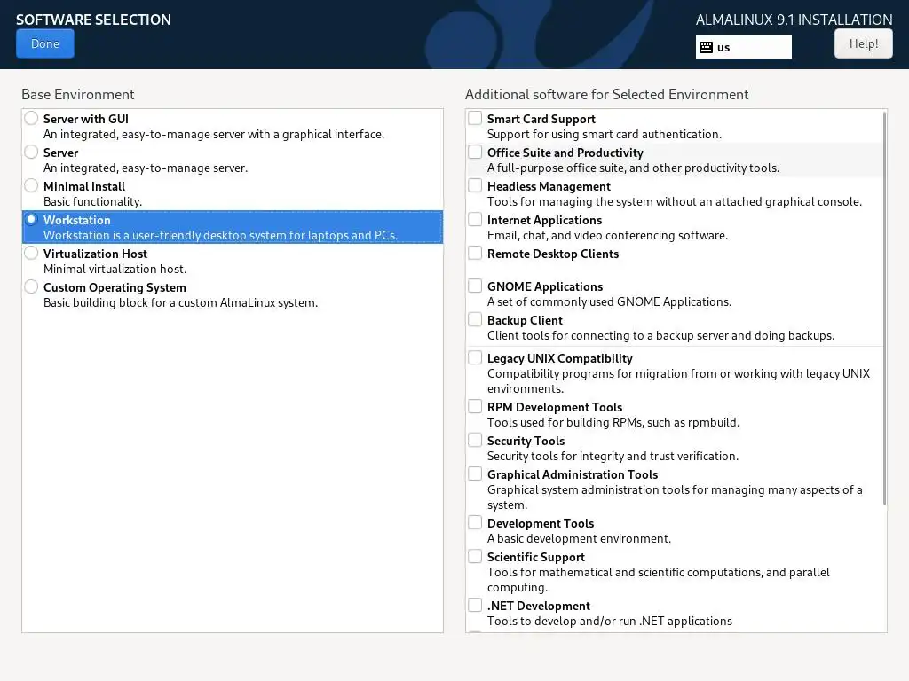The height and width of the screenshot is (681, 909).
Task: Check GNOME Applications add-on
Action: coord(476,286)
